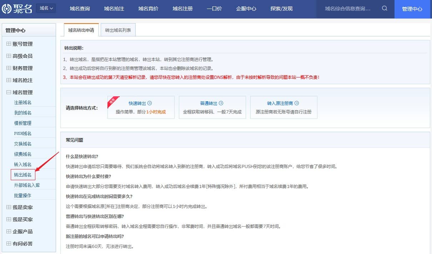This screenshot has height=254, width=432.
Task: Open 批量操作 in sidebar
Action: [x=23, y=195]
